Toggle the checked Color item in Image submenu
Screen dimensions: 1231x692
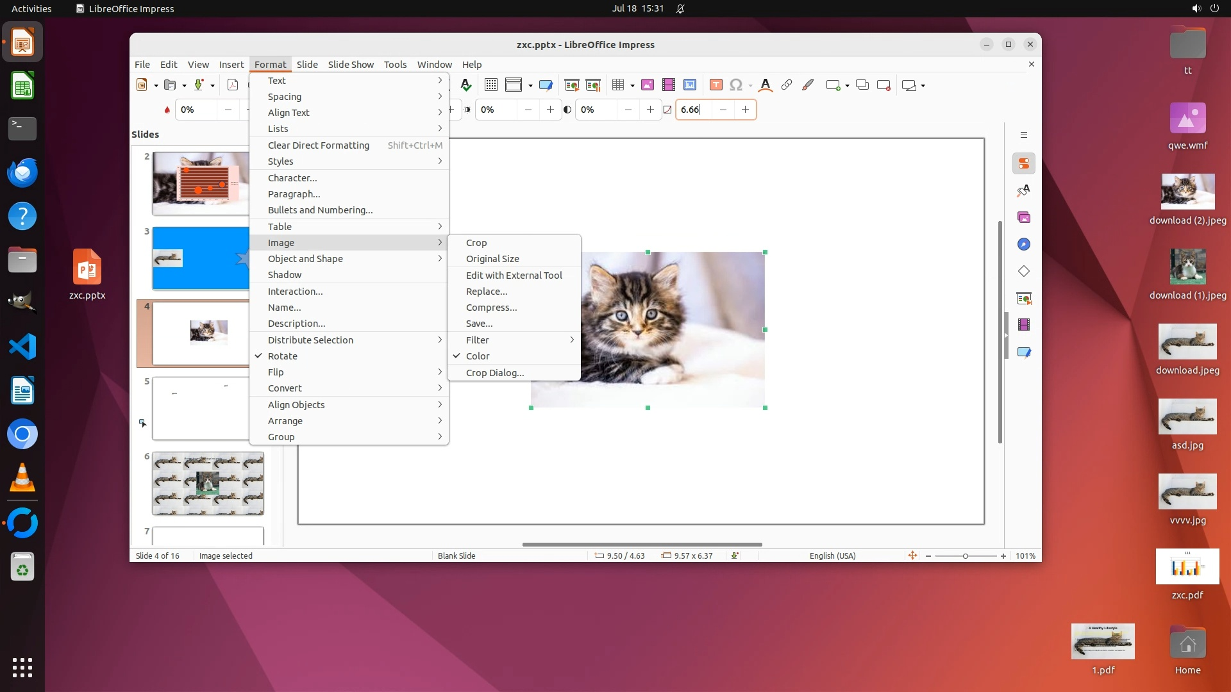coord(478,356)
